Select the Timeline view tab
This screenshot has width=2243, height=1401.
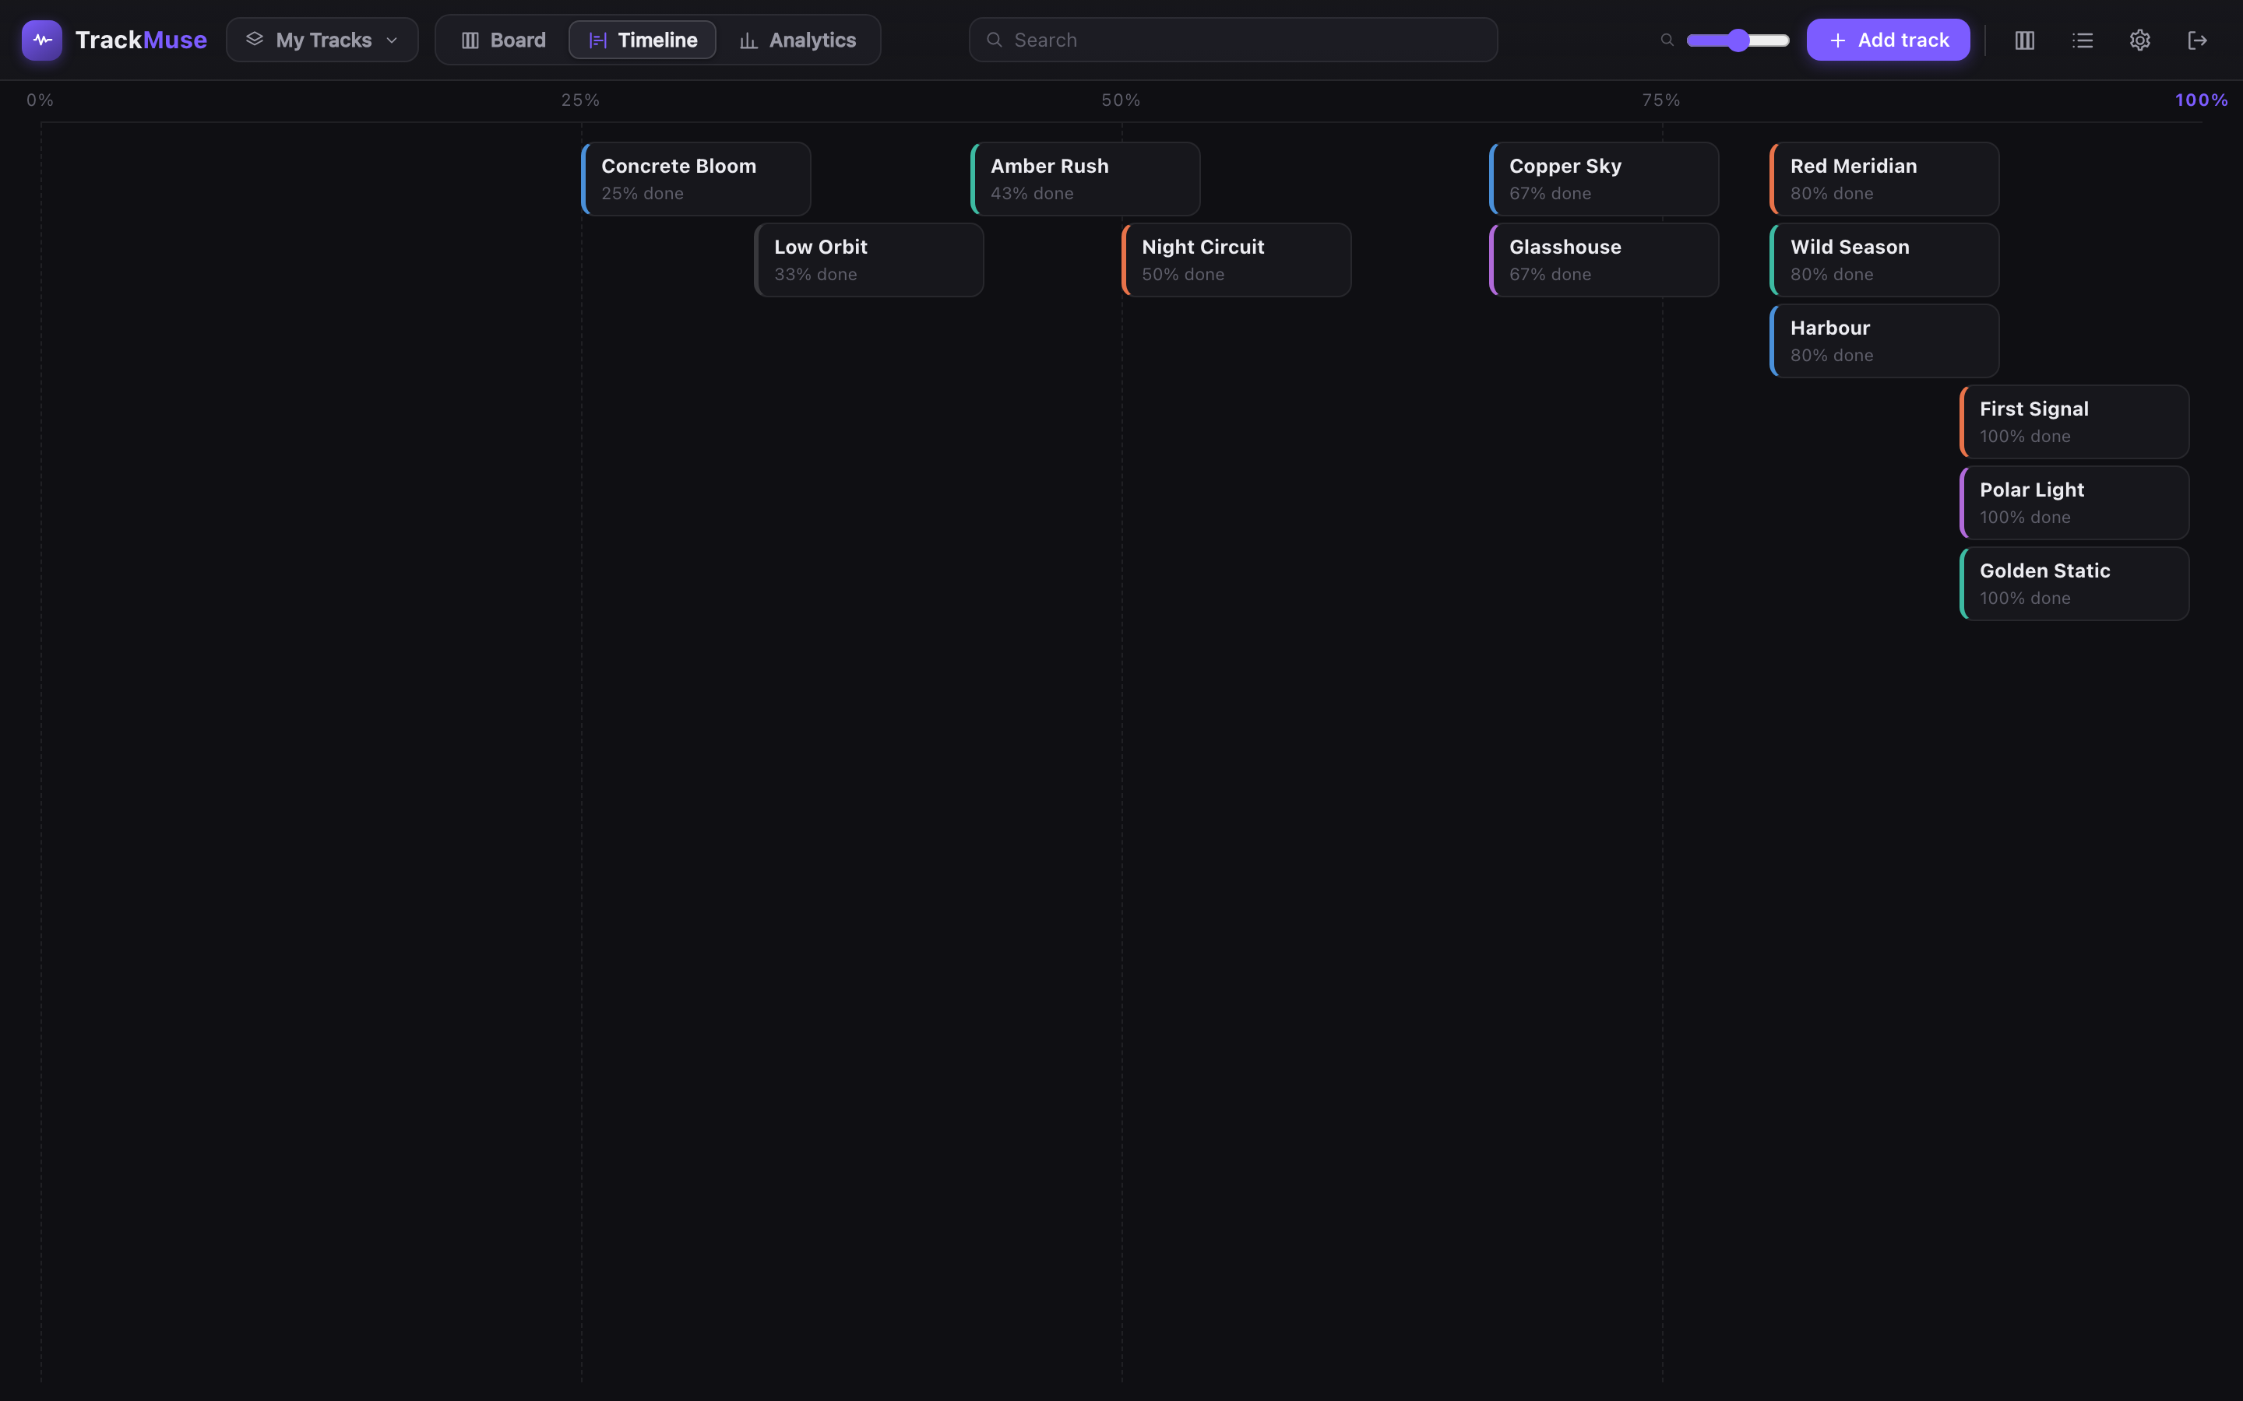coord(643,40)
